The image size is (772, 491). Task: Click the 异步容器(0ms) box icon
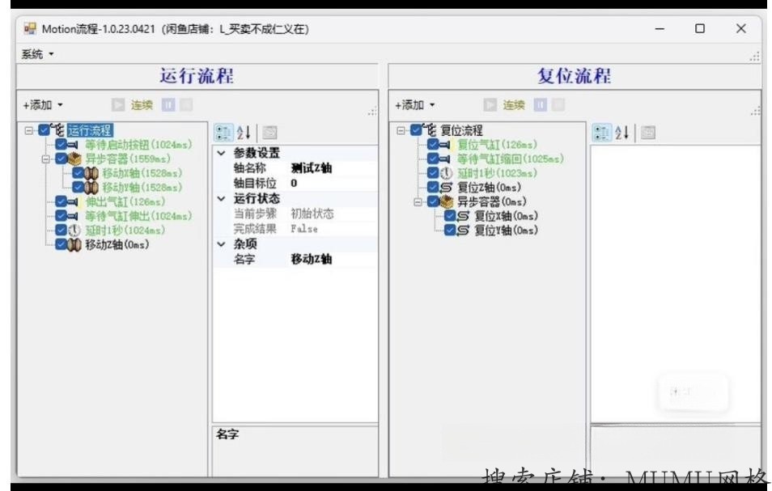click(447, 201)
